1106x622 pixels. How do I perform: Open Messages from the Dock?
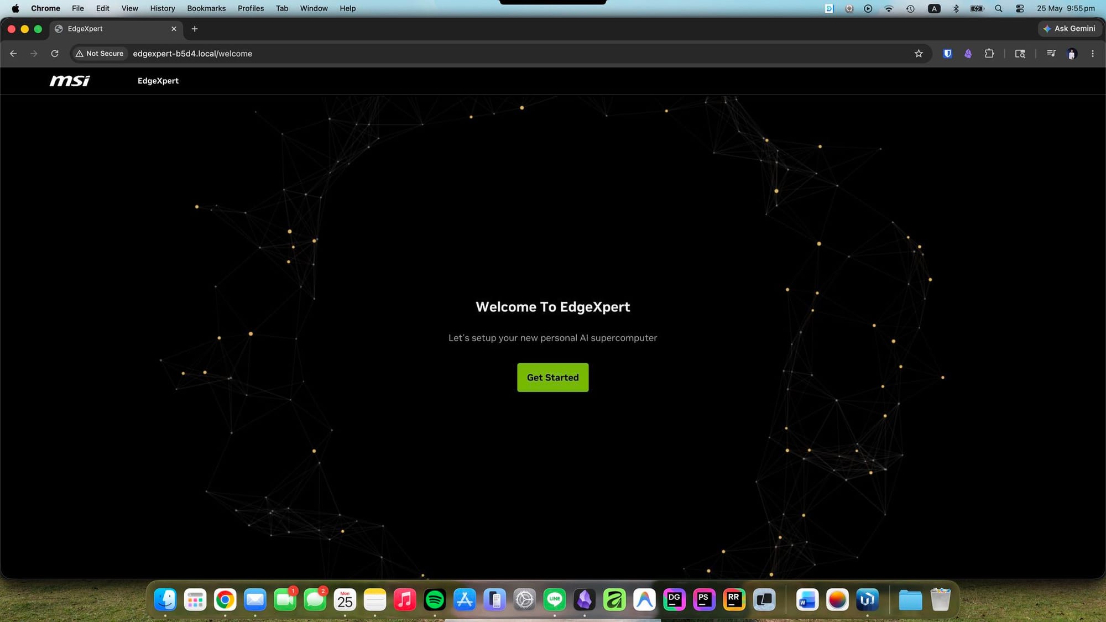click(x=315, y=599)
